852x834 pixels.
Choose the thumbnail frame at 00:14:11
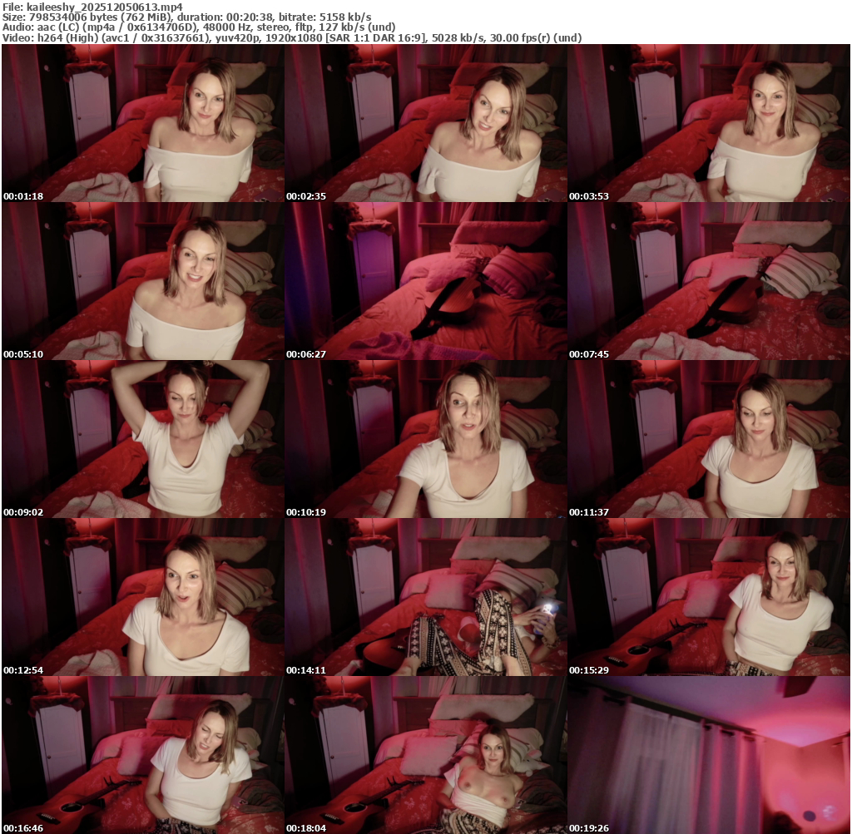425,597
